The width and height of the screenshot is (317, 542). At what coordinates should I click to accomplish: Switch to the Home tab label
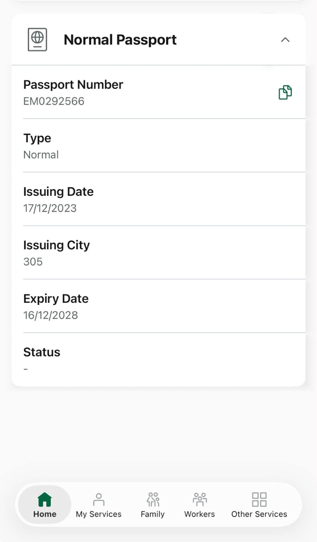[45, 514]
